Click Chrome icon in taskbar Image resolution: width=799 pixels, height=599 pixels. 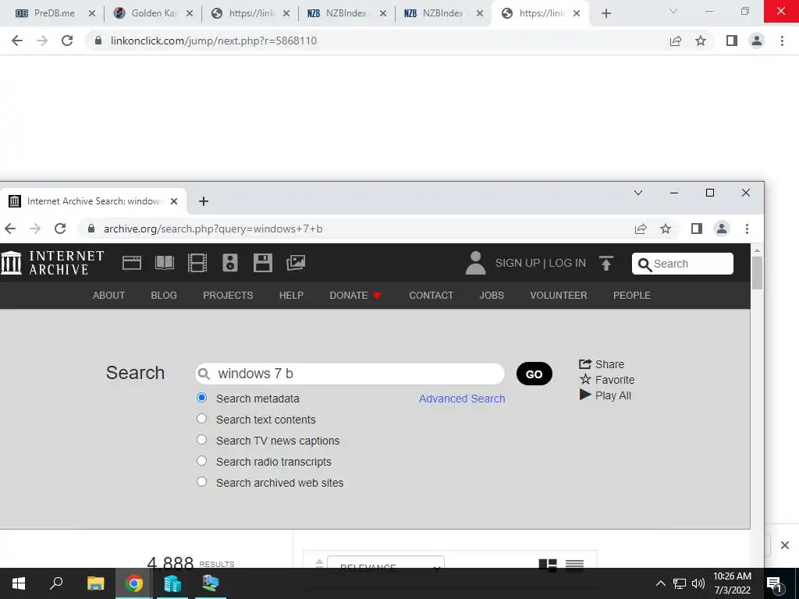(134, 583)
